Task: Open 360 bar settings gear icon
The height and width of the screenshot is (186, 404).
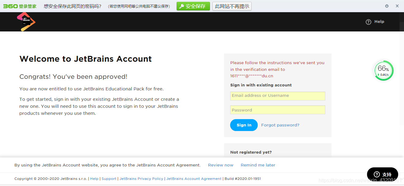Action: tap(387, 6)
